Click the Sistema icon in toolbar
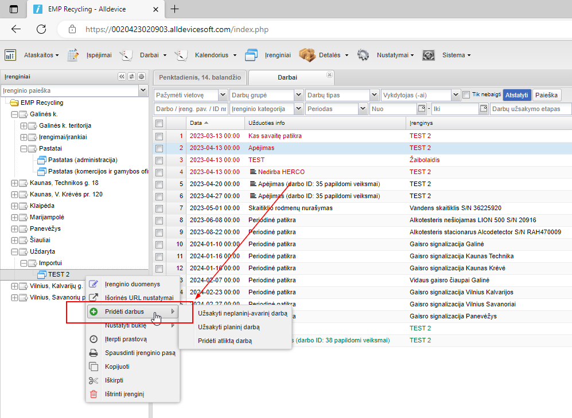 click(428, 55)
